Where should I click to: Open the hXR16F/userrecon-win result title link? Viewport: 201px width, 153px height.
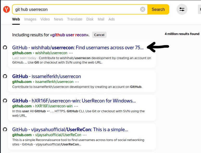(x=74, y=101)
